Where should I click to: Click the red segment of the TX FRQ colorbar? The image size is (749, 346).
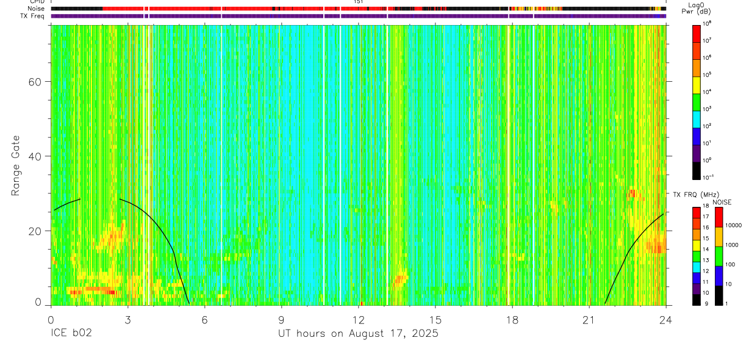coord(697,212)
